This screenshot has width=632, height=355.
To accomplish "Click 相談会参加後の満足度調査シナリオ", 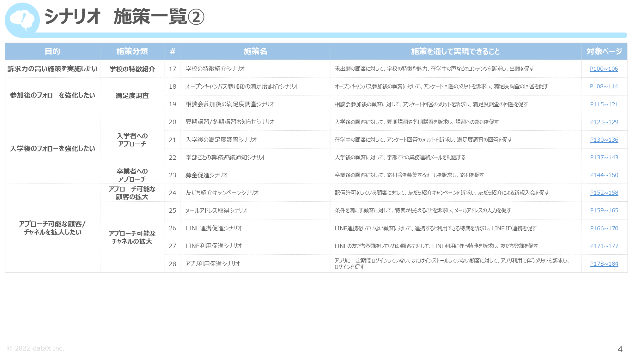I will coord(230,104).
